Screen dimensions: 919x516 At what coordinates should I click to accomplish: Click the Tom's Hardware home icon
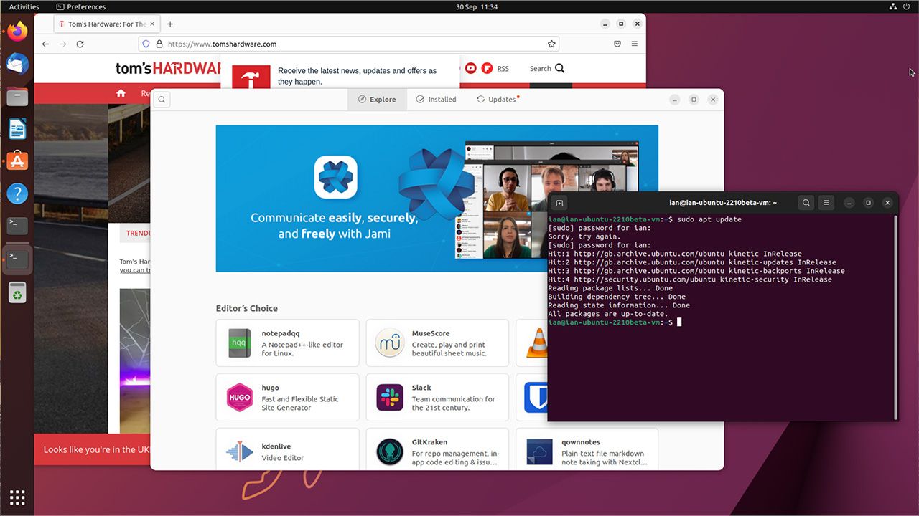(x=121, y=93)
